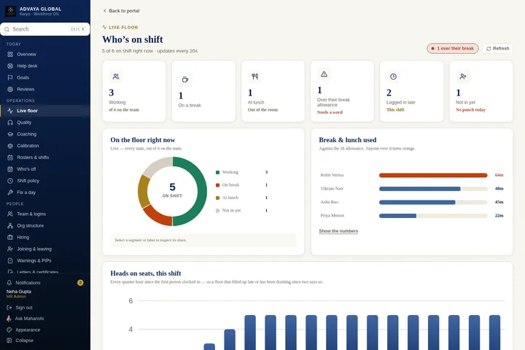Go back to portal
This screenshot has width=525, height=350.
pos(121,11)
